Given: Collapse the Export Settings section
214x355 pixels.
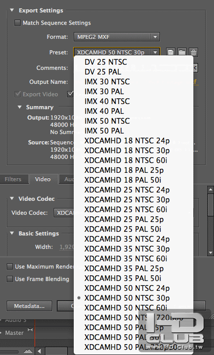Looking at the screenshot, I should click(12, 10).
